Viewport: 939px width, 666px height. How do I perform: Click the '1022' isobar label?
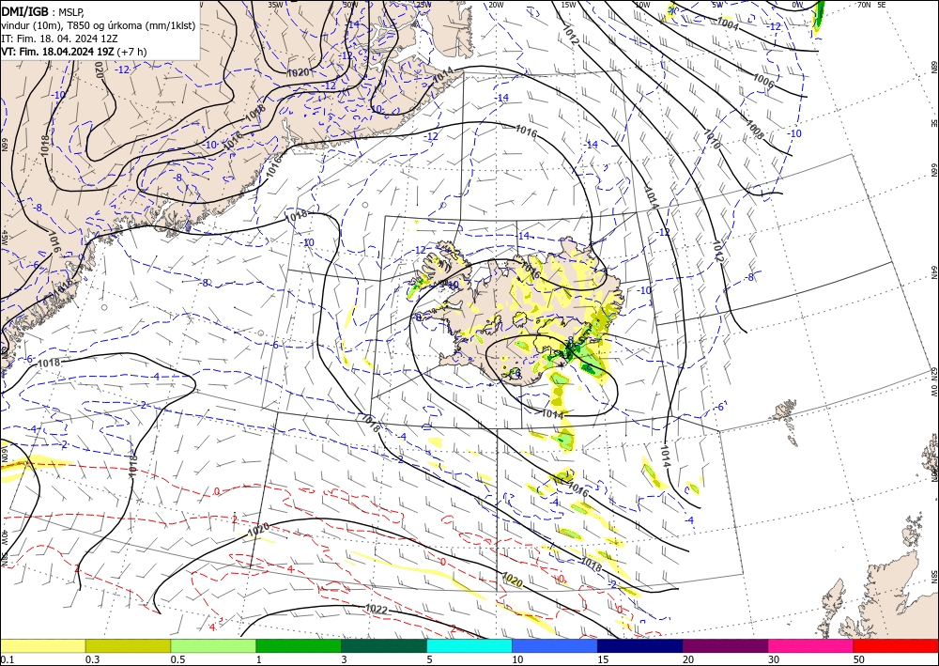click(377, 610)
